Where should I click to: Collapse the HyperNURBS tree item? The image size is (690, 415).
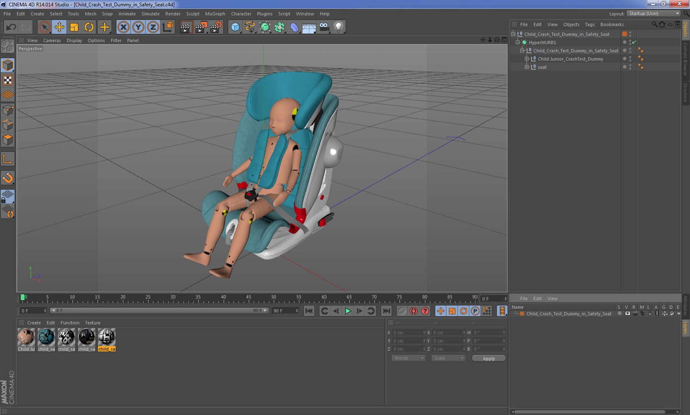pyautogui.click(x=517, y=42)
